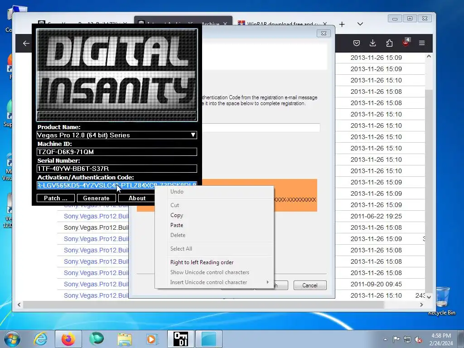464x348 pixels.
Task: Click the Machine ID field
Action: tap(117, 152)
